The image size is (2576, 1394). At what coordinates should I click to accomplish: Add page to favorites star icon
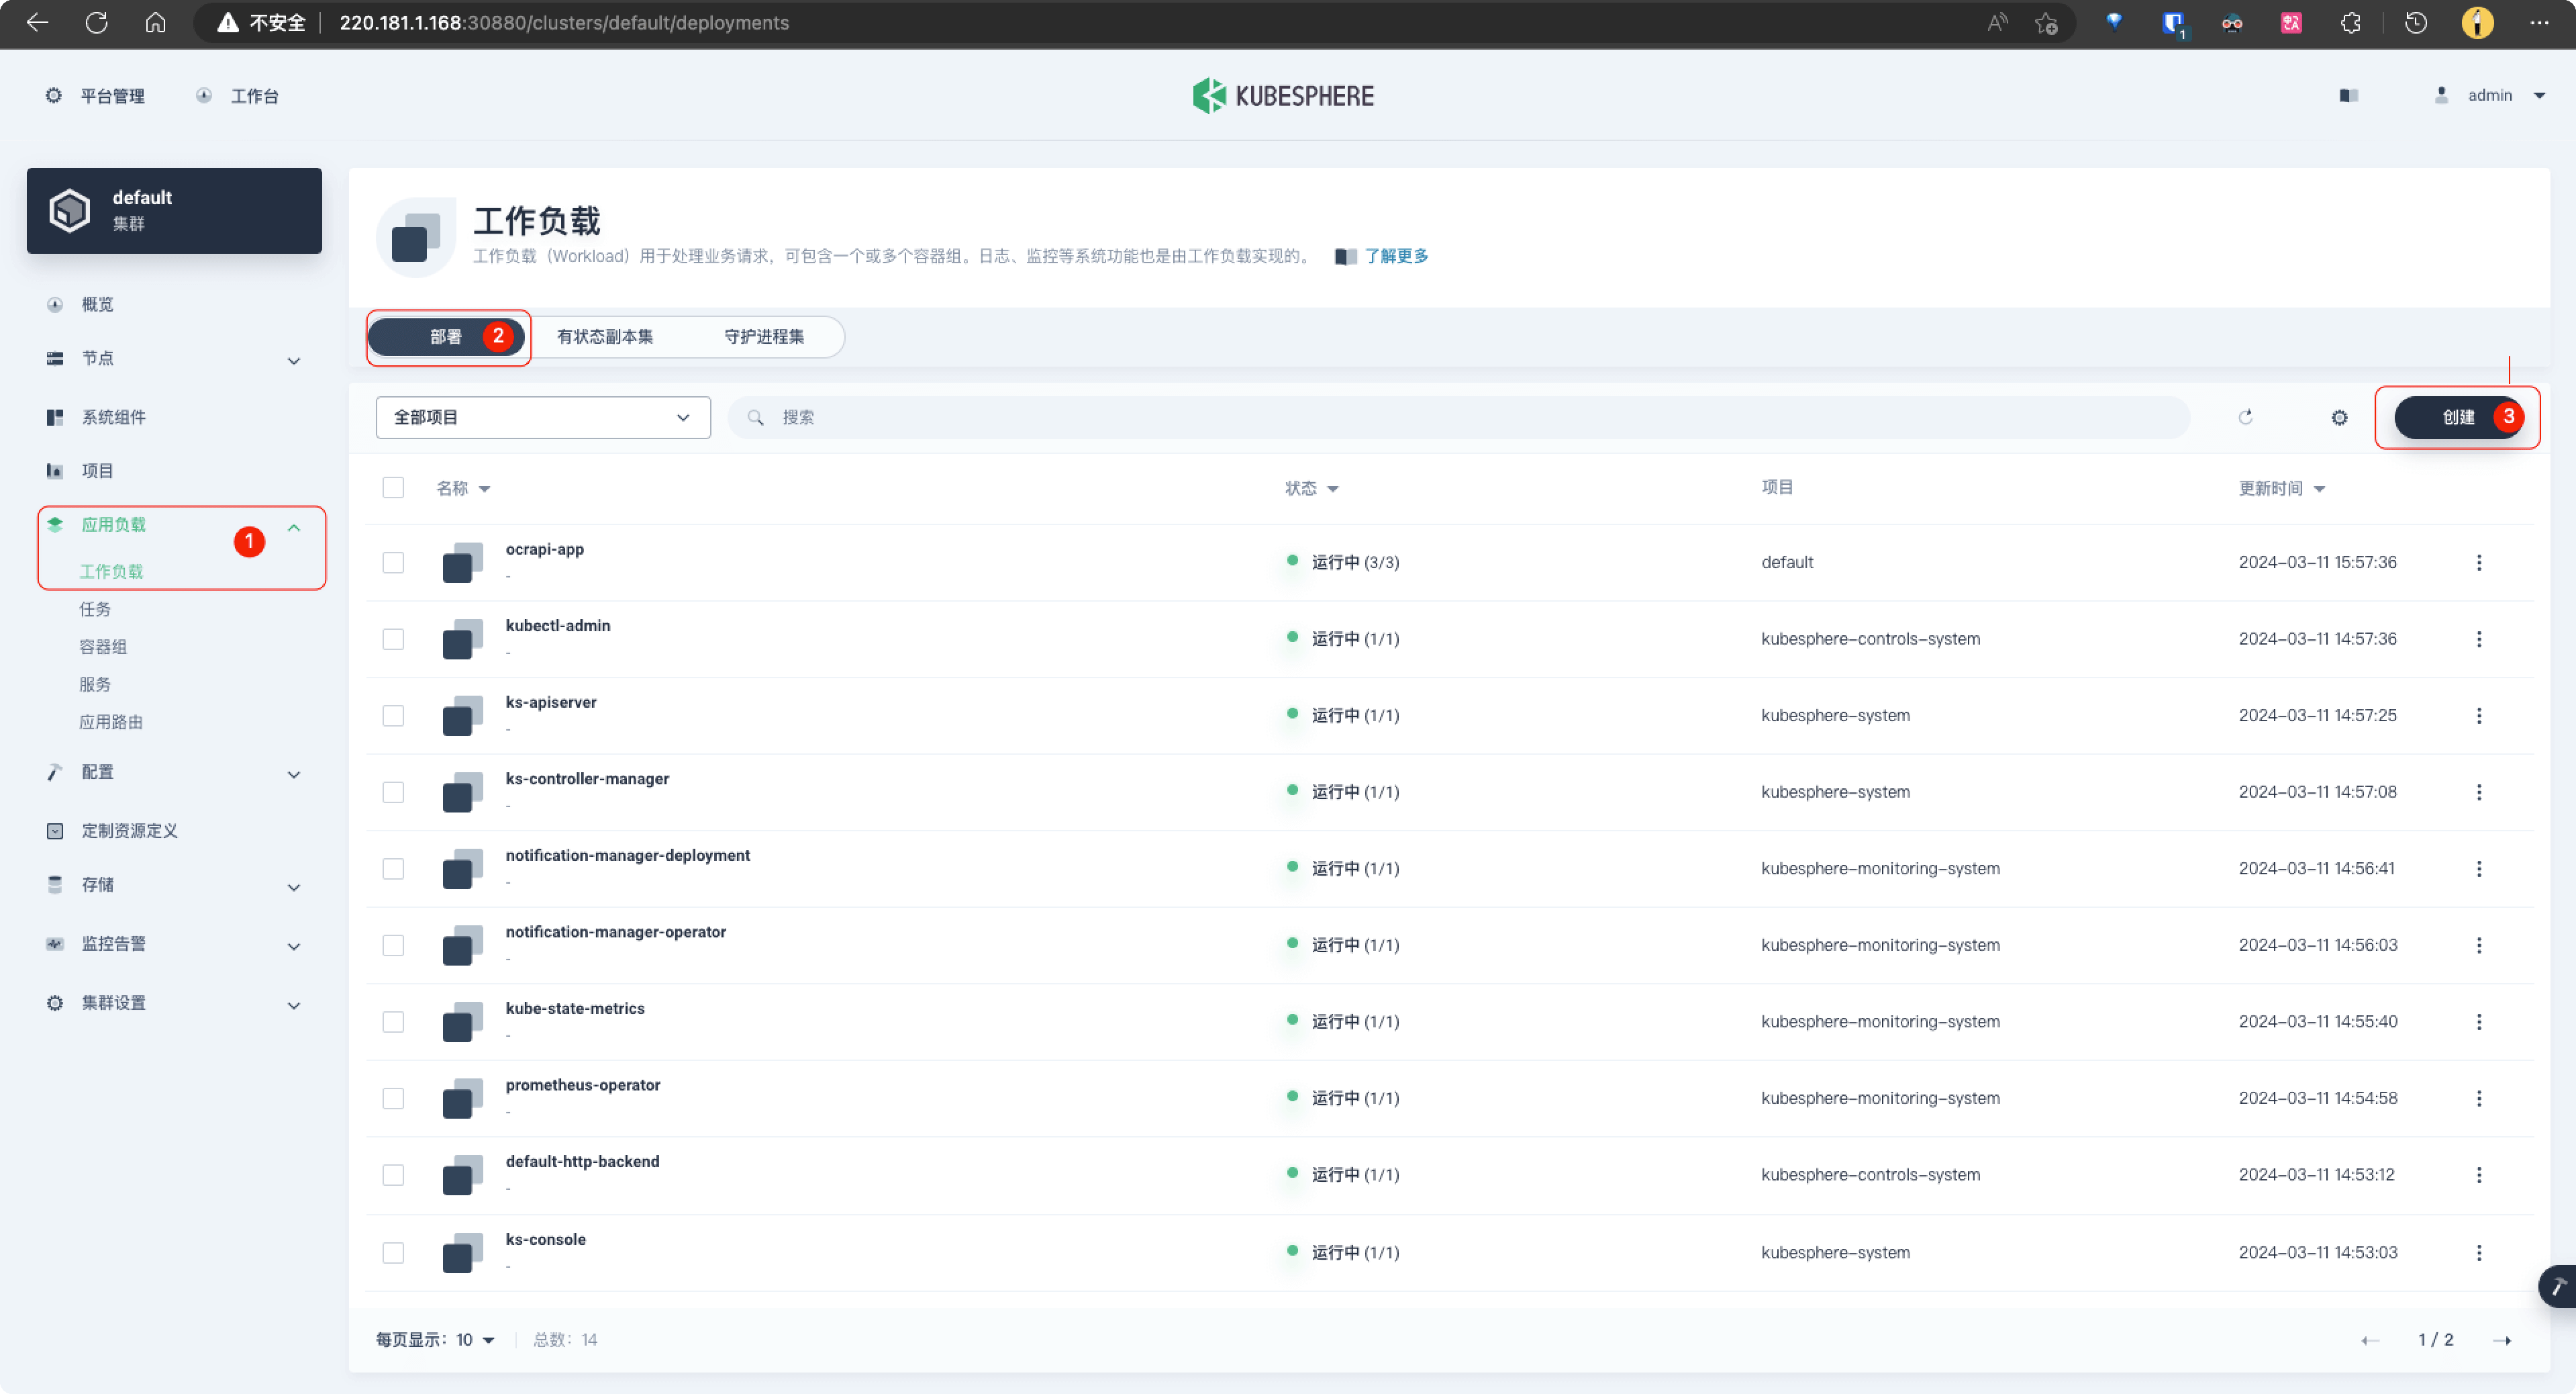click(2045, 22)
